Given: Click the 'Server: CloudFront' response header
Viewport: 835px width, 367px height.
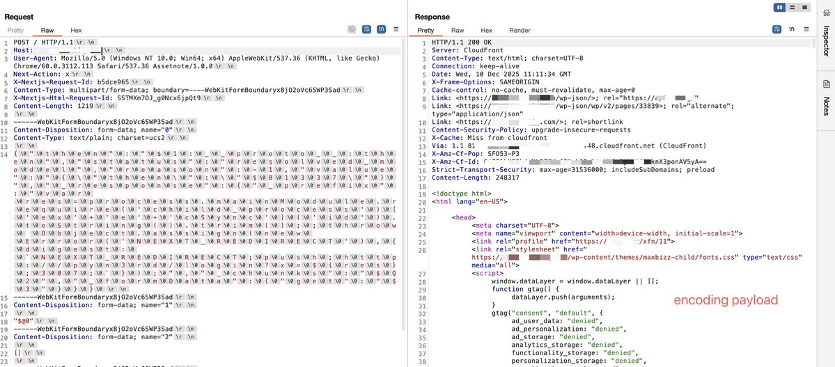Looking at the screenshot, I should (466, 50).
